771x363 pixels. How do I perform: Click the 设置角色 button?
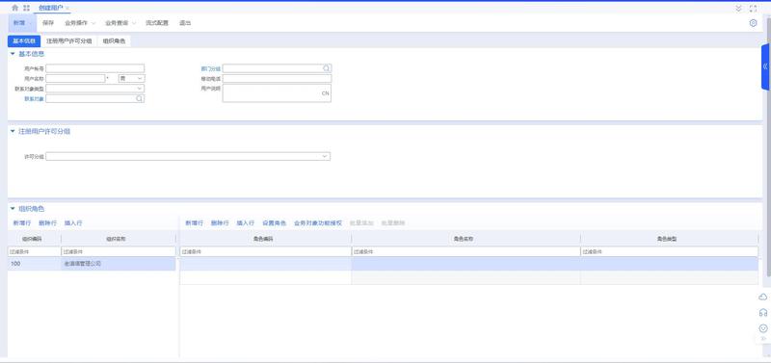(274, 223)
